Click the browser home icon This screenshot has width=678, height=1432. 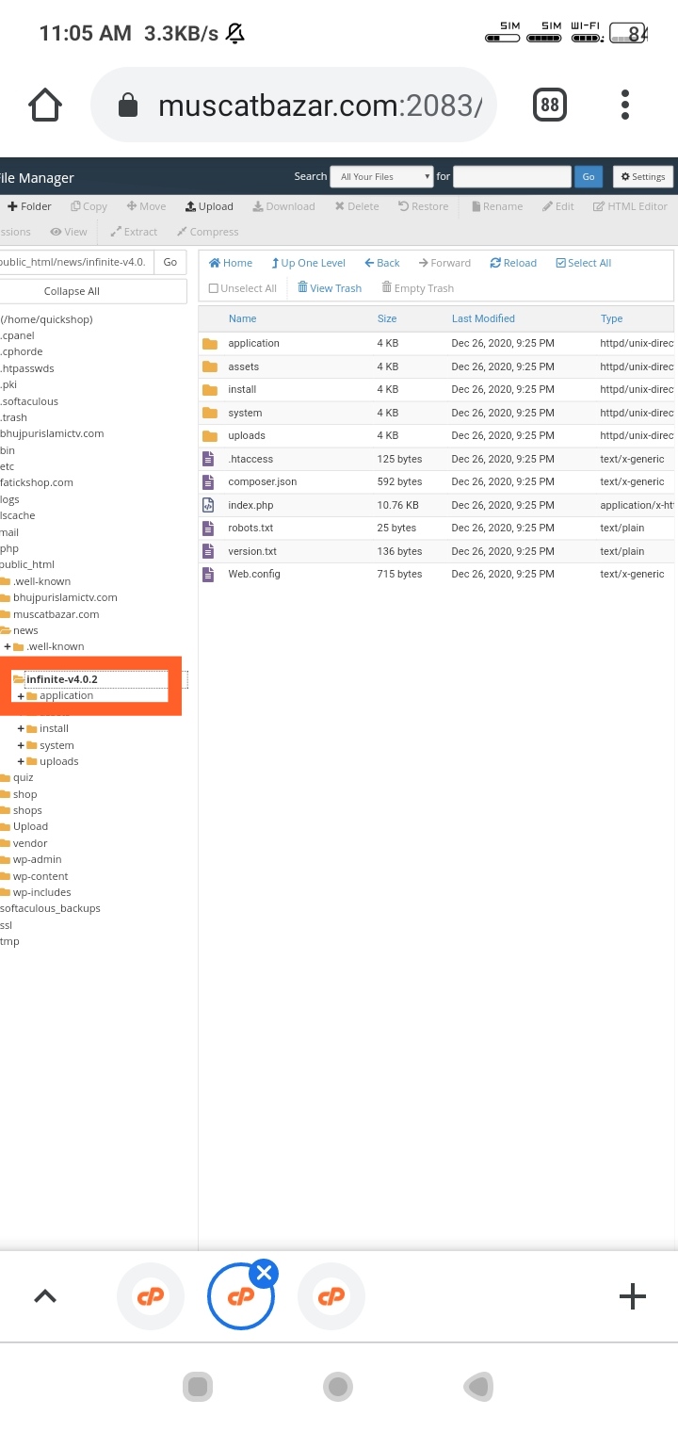point(45,105)
